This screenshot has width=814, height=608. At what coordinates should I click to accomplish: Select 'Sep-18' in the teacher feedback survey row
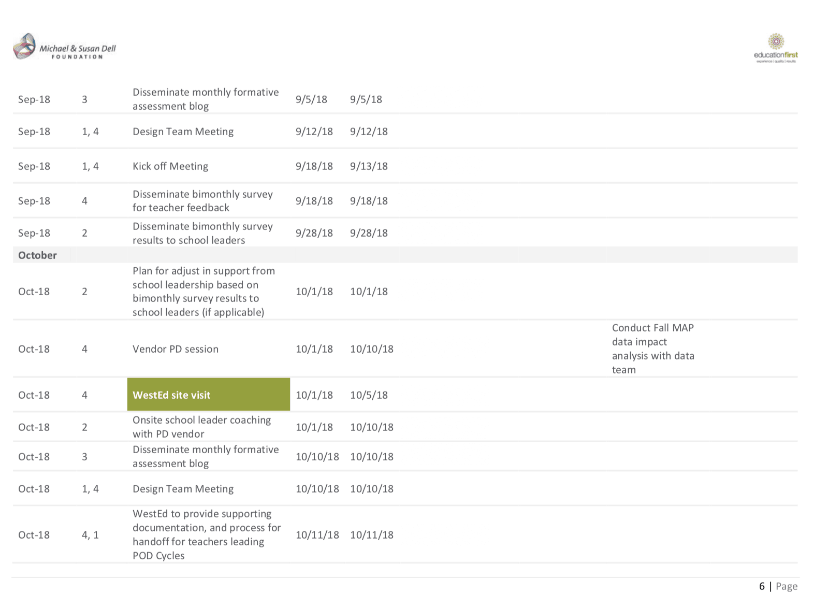coord(34,201)
